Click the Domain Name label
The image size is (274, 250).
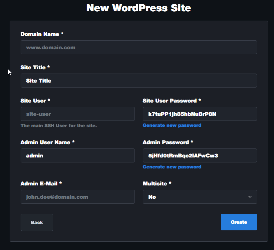coord(42,34)
